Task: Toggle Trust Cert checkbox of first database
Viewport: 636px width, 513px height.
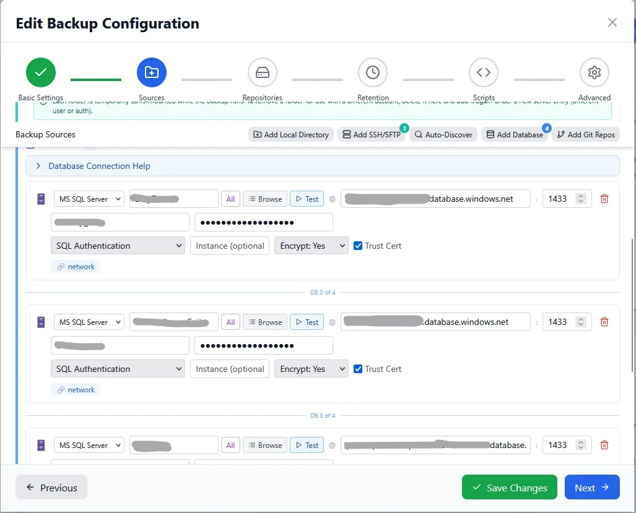Action: click(358, 246)
